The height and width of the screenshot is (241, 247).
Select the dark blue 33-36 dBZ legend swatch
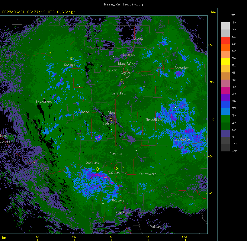(x=225, y=104)
